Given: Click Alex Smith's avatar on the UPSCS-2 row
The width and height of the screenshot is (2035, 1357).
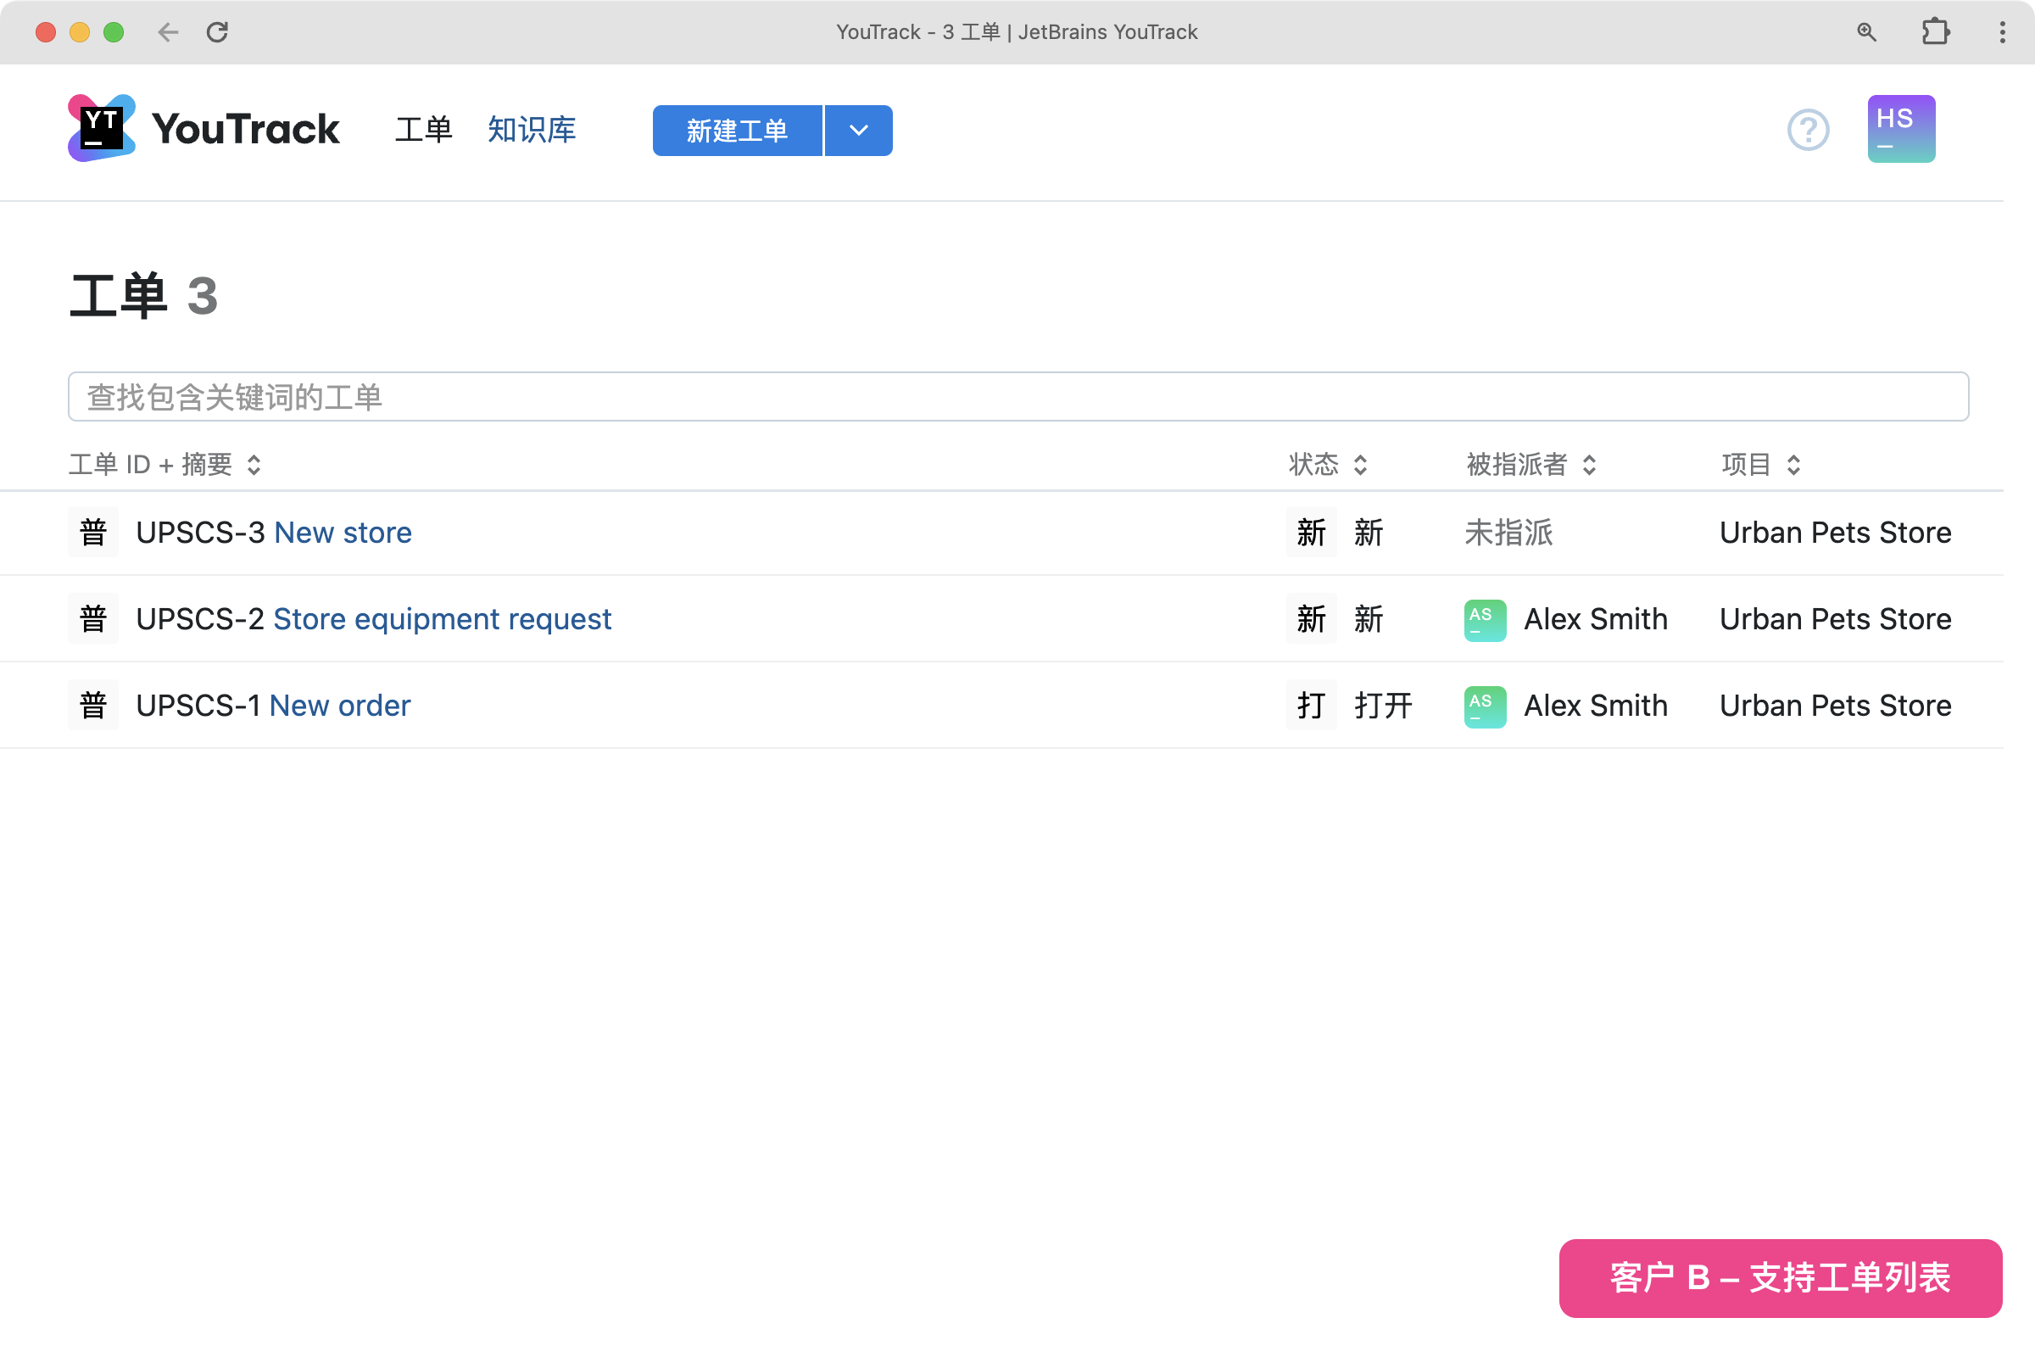Looking at the screenshot, I should (1485, 620).
